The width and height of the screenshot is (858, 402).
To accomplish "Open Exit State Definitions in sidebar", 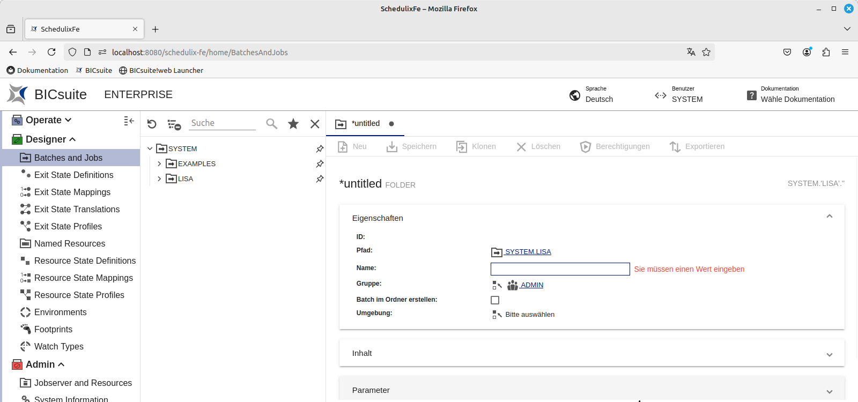I will coord(73,175).
